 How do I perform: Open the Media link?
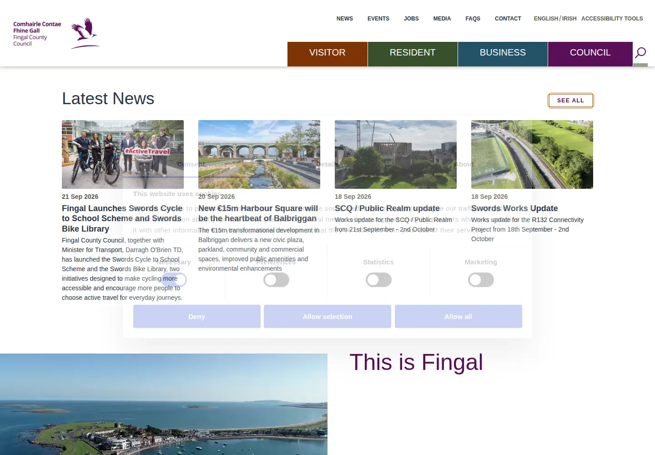point(442,19)
